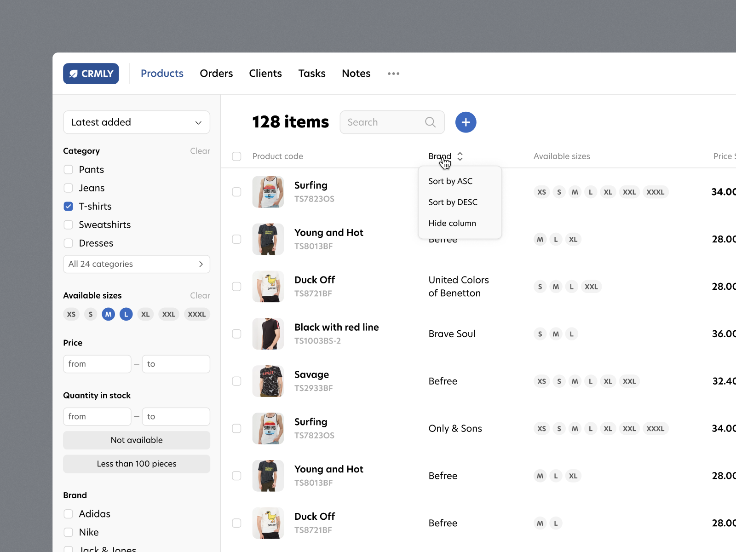Screen dimensions: 736x552
Task: Toggle XS size filter chip
Action: pyautogui.click(x=71, y=314)
